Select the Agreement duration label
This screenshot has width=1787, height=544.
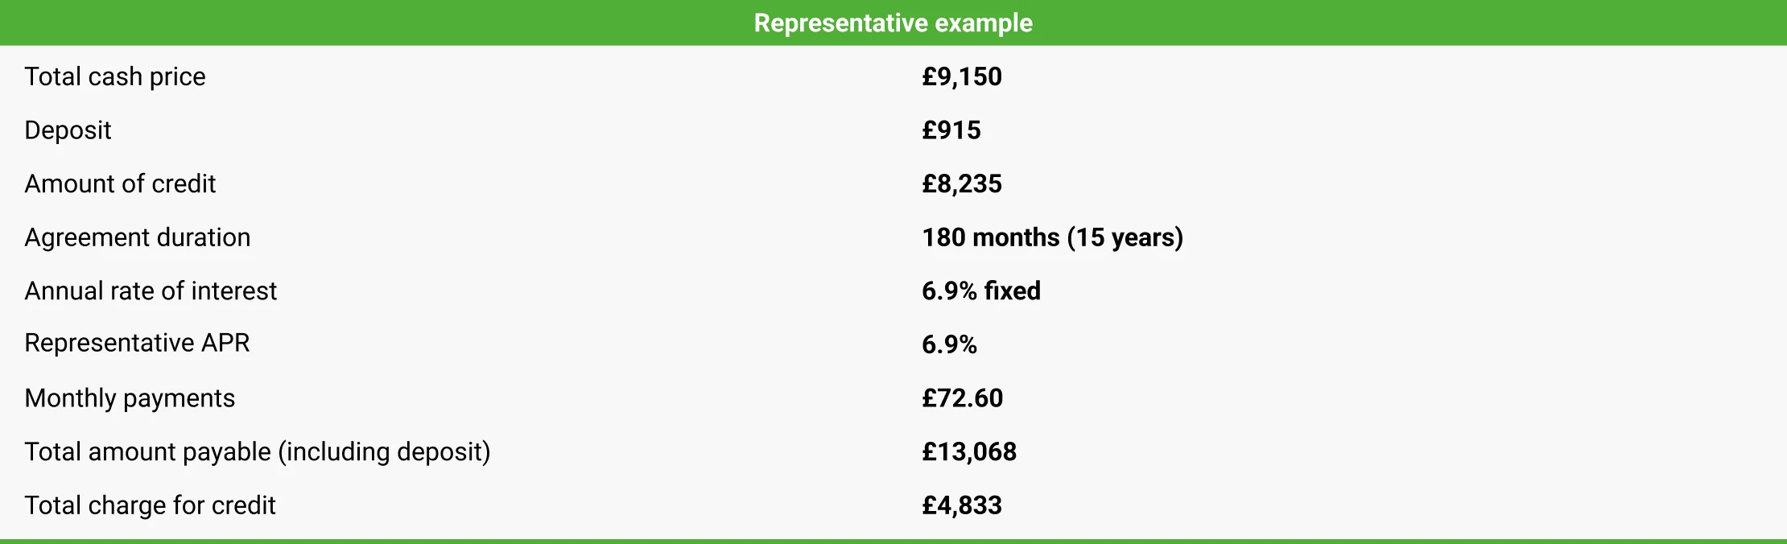(138, 237)
